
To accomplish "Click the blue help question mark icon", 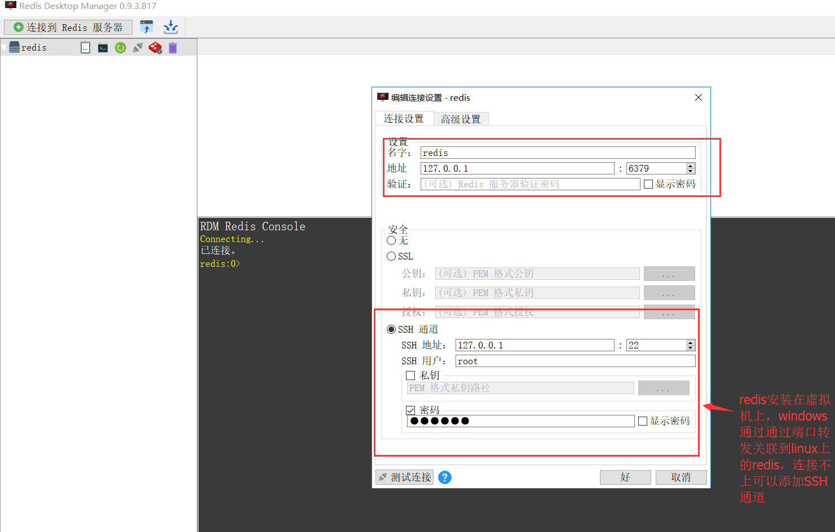I will [445, 477].
